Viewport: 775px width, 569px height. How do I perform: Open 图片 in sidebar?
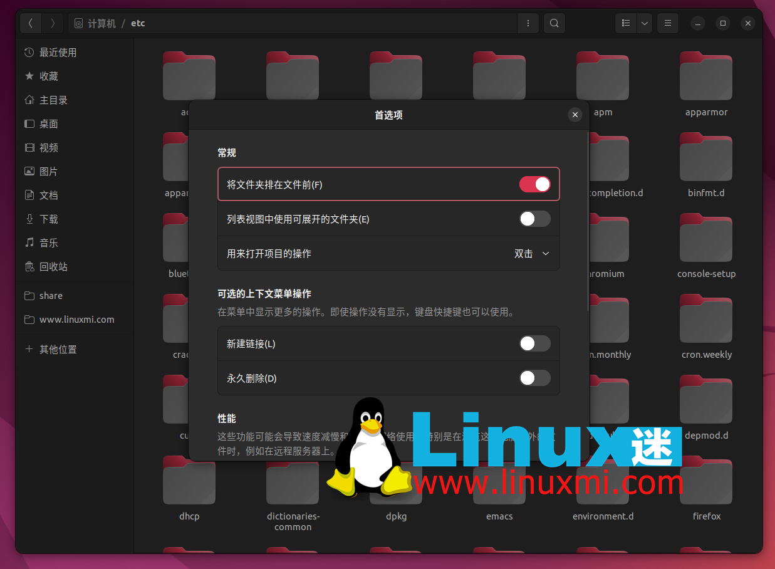(75, 172)
